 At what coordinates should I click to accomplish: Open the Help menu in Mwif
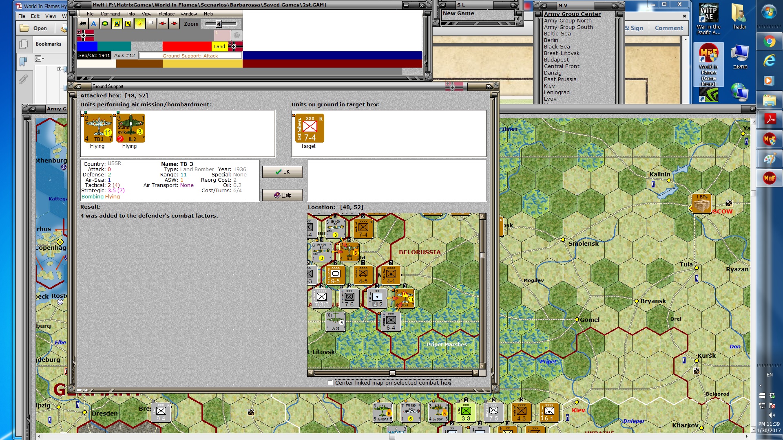(208, 14)
